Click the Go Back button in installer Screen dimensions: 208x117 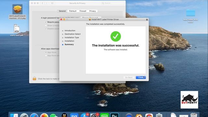pyautogui.click(x=129, y=77)
